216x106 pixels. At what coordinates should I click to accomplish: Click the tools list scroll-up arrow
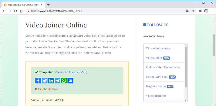[x=186, y=45]
